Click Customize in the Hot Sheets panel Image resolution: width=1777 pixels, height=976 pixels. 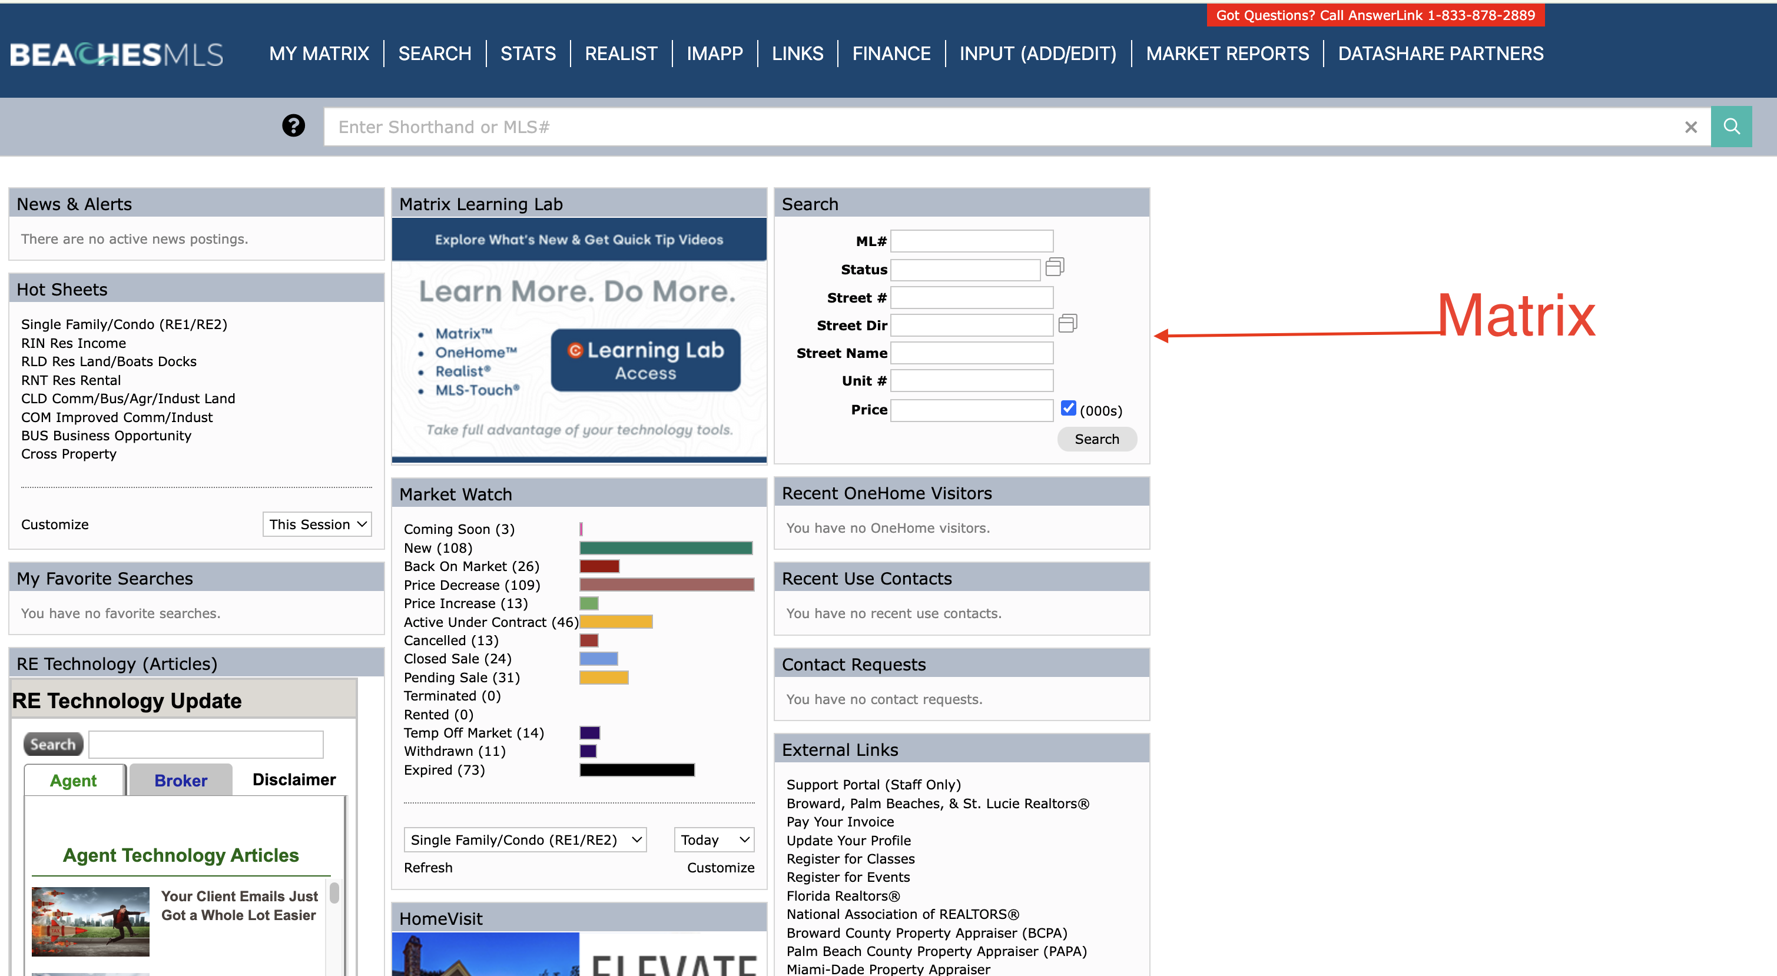(55, 524)
